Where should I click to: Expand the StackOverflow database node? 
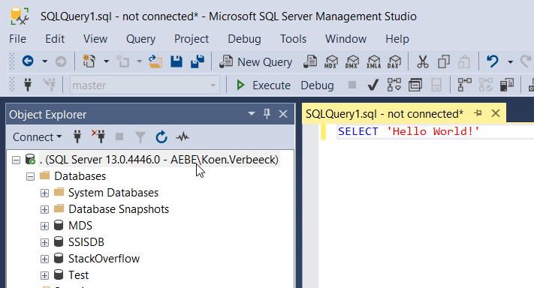(44, 259)
